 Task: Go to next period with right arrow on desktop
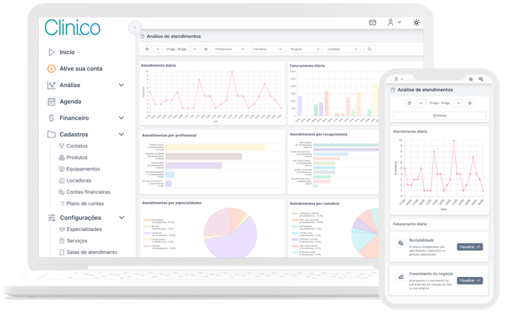click(194, 49)
